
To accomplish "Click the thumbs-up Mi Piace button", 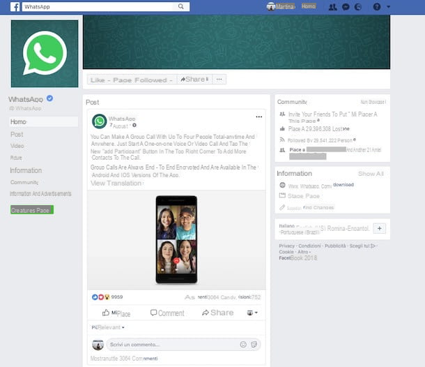I will pyautogui.click(x=116, y=313).
